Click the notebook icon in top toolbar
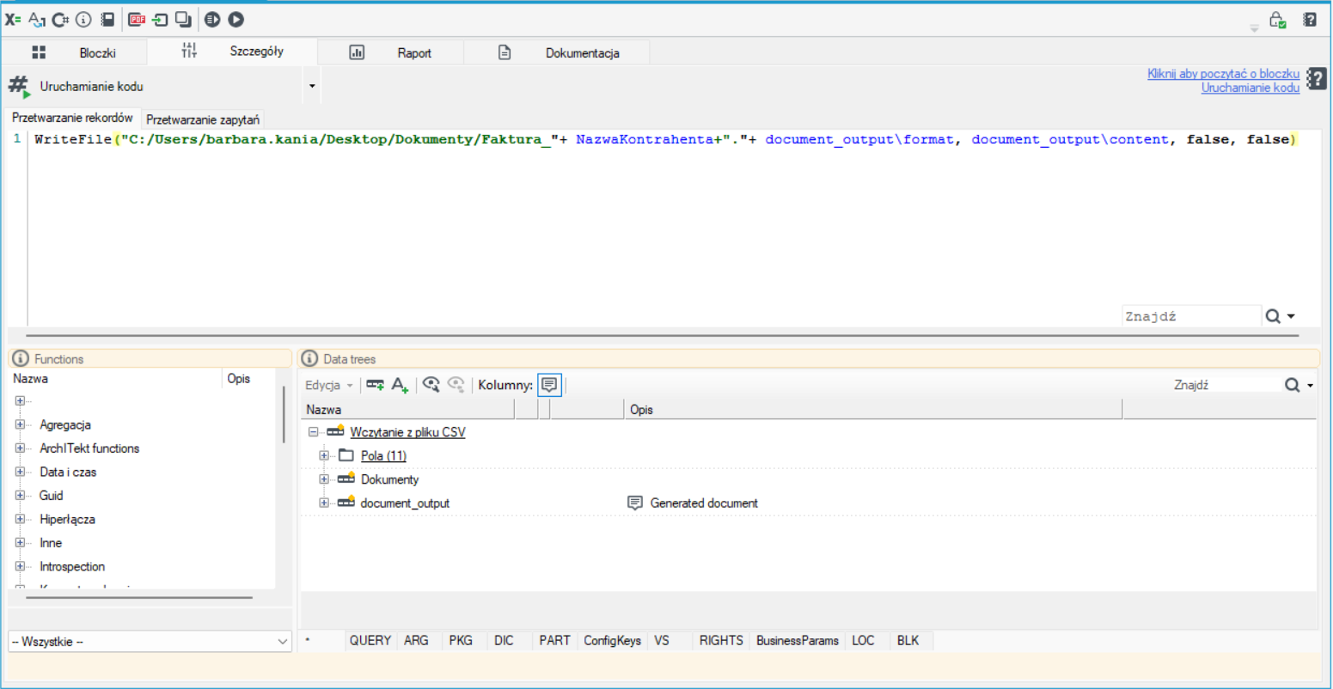Image resolution: width=1333 pixels, height=689 pixels. tap(107, 19)
